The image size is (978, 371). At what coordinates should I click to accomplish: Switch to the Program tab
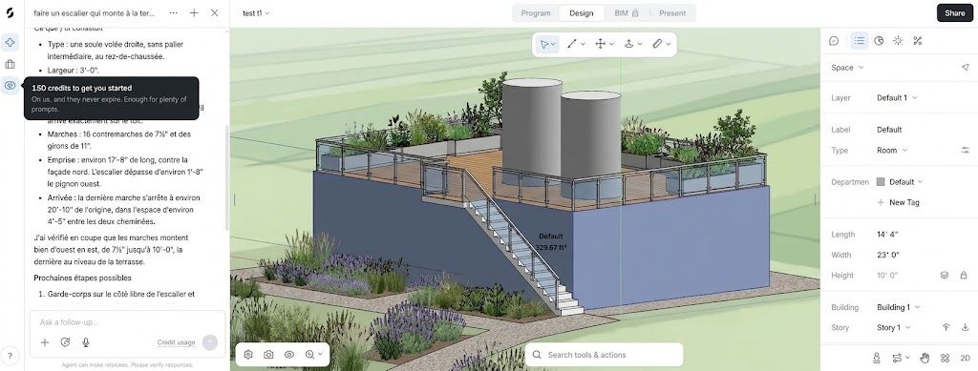click(x=536, y=13)
